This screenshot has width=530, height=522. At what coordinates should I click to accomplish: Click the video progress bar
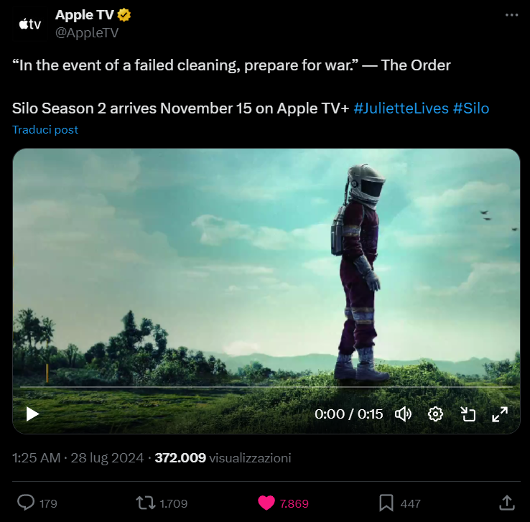click(266, 388)
